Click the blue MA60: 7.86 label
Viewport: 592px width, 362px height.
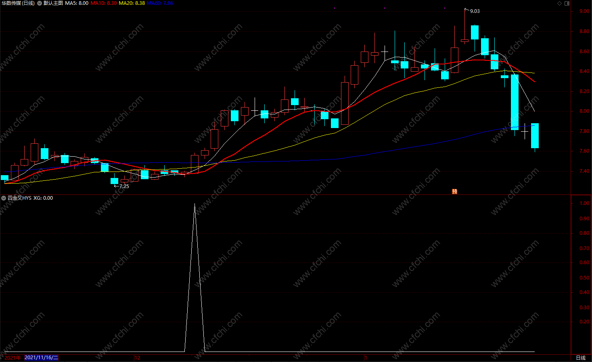(160, 3)
